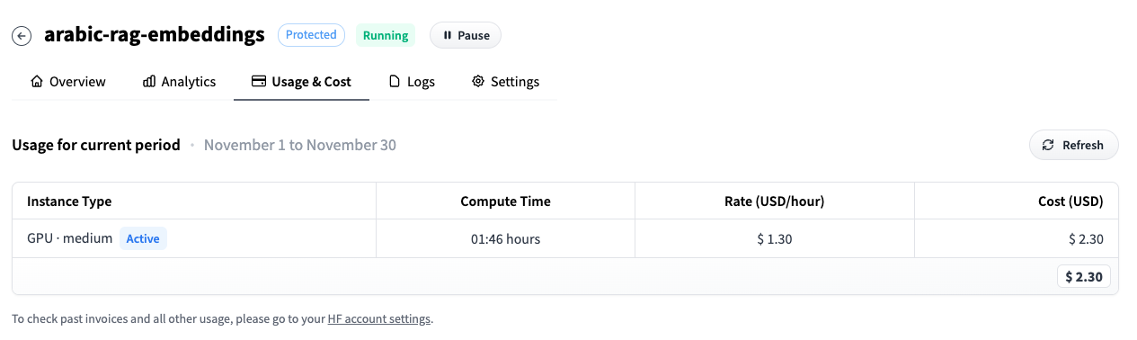Click the document icon beside Logs
Image resolution: width=1137 pixels, height=340 pixels.
[395, 82]
